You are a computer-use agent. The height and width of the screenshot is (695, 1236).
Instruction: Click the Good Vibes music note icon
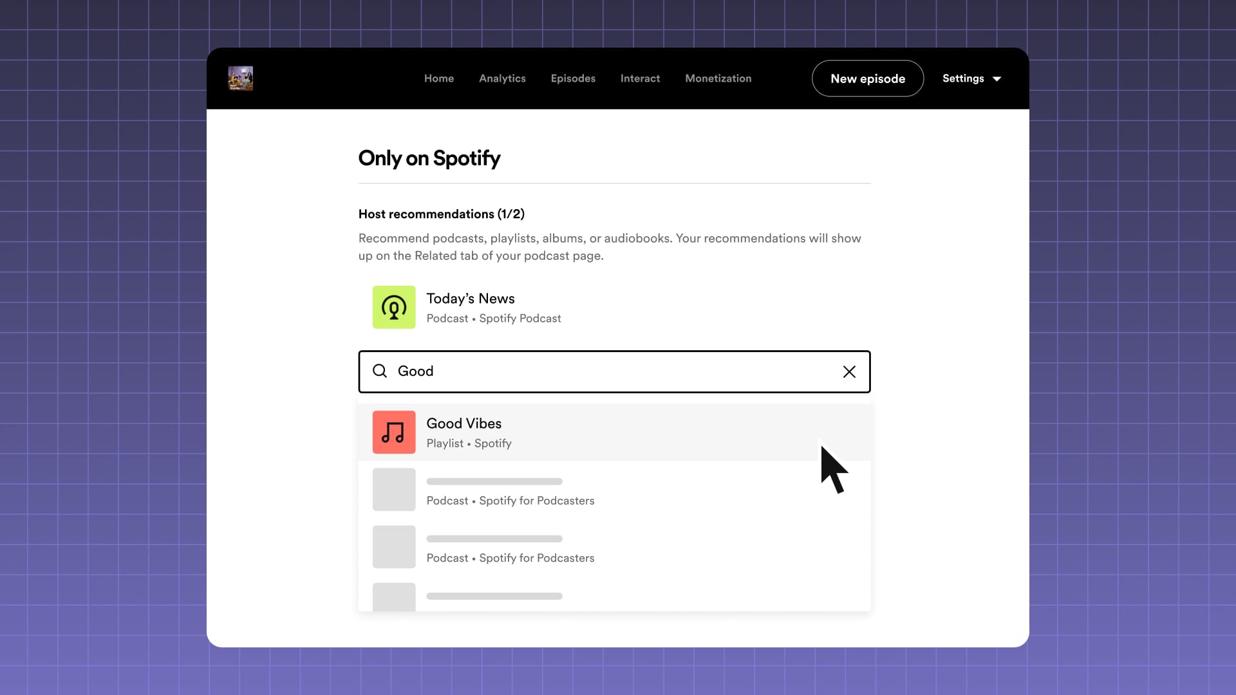[394, 432]
